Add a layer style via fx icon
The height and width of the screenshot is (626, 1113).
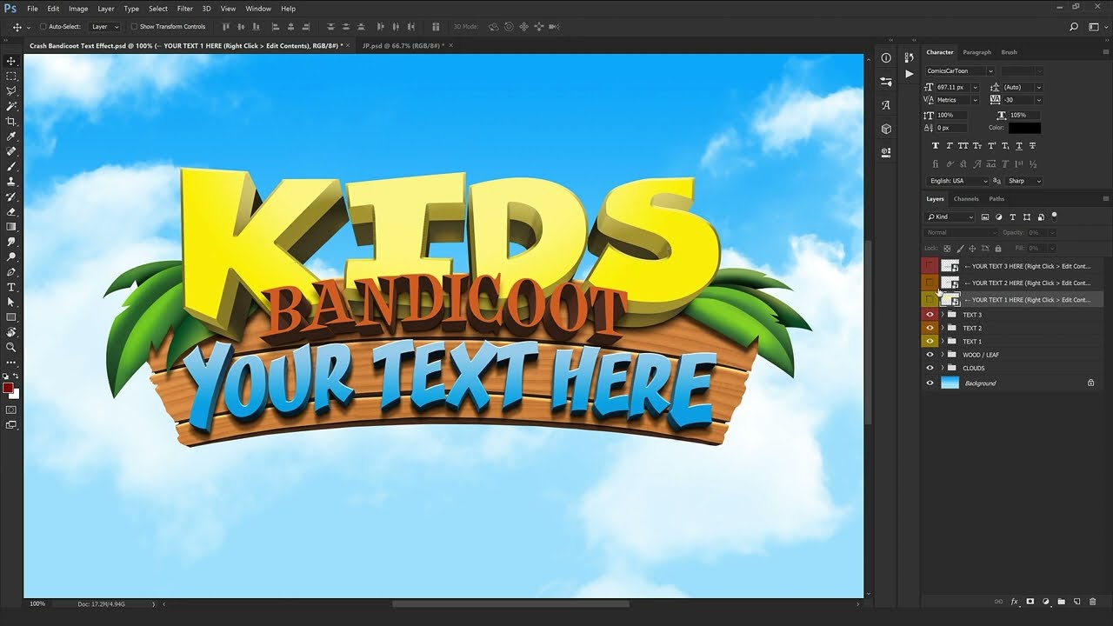[x=1014, y=602]
